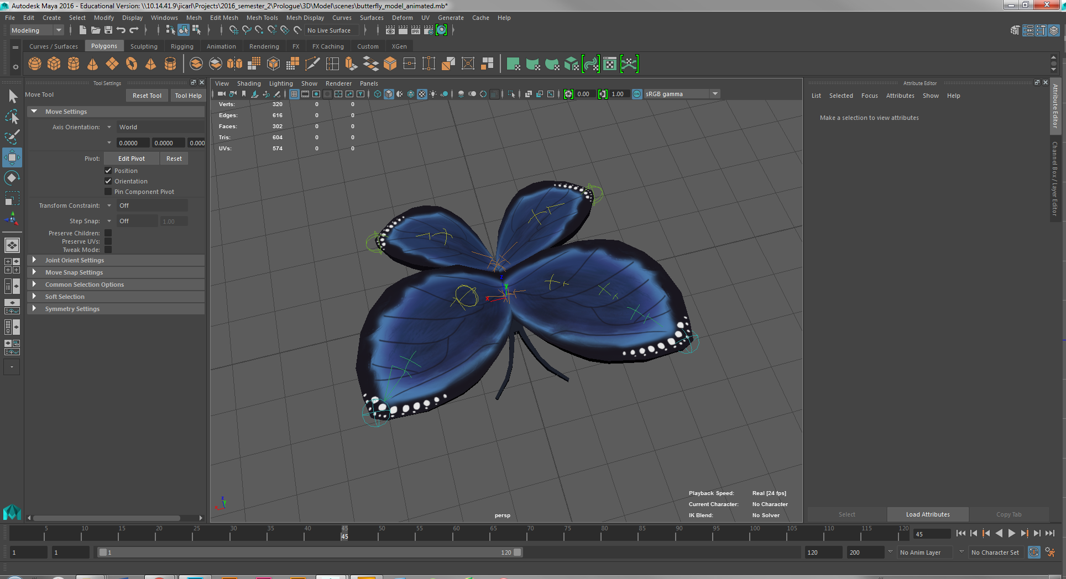Open the Attribute Editor Focus menu
This screenshot has width=1066, height=579.
click(x=869, y=96)
